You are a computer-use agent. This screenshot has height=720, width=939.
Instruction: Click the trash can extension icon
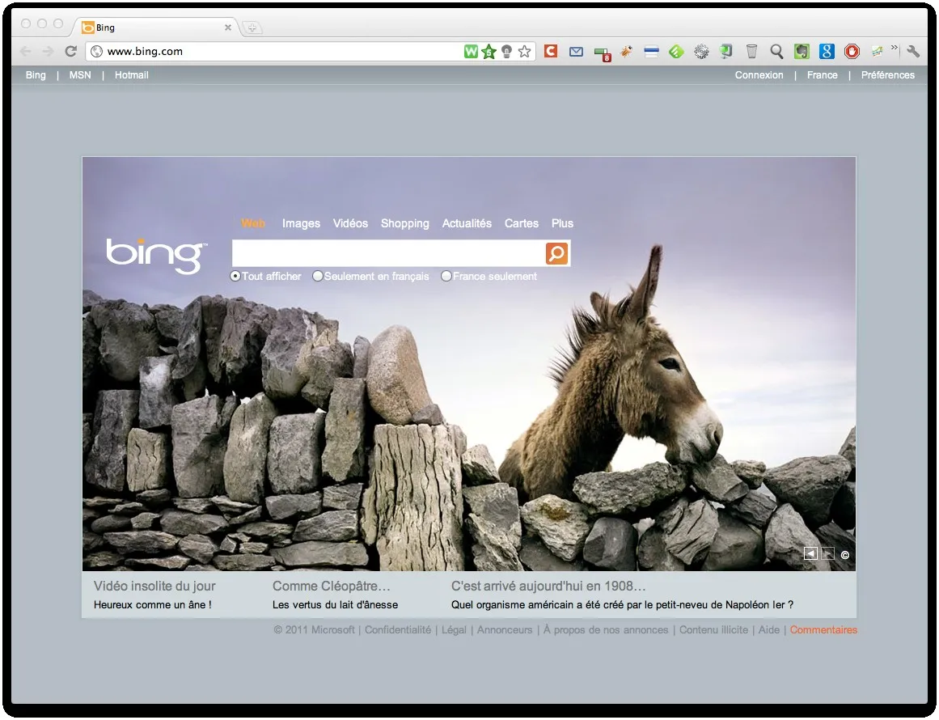[751, 52]
